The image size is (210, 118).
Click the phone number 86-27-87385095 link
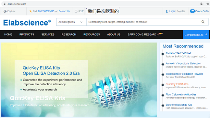(x=46, y=11)
